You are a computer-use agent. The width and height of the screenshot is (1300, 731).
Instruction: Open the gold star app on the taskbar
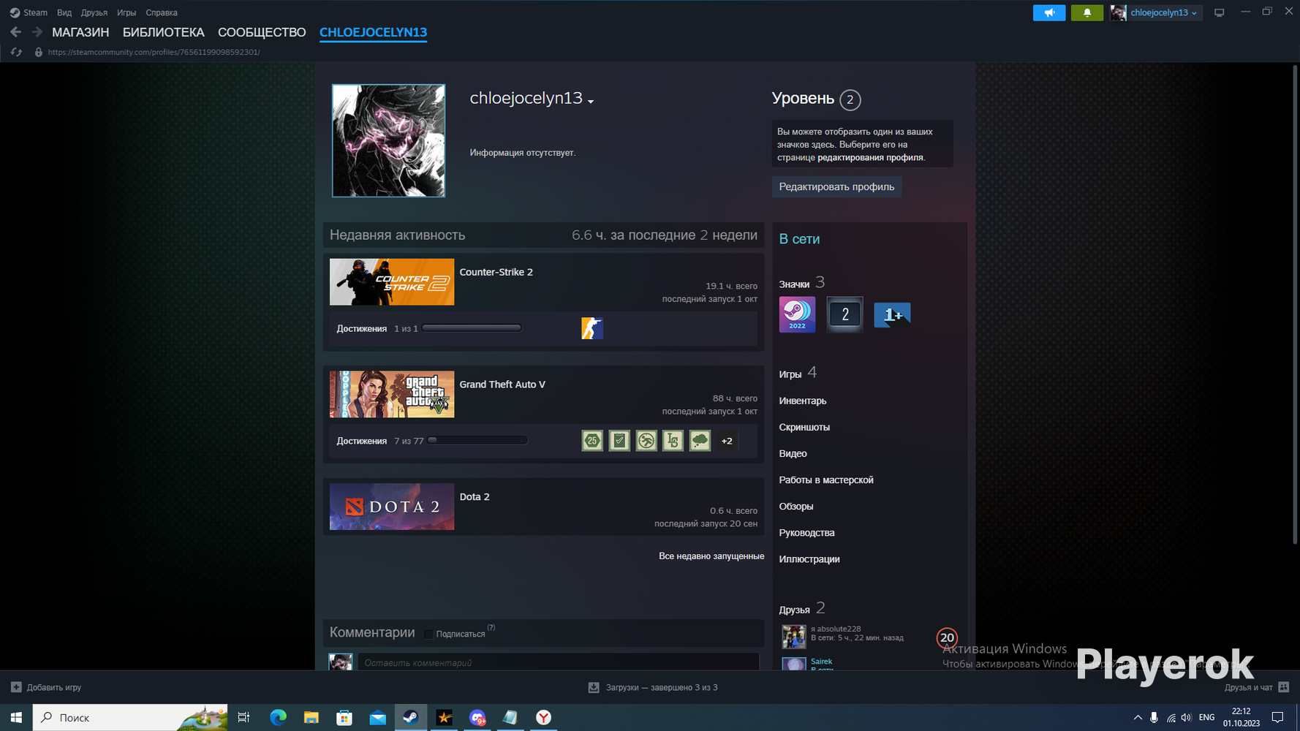tap(444, 717)
